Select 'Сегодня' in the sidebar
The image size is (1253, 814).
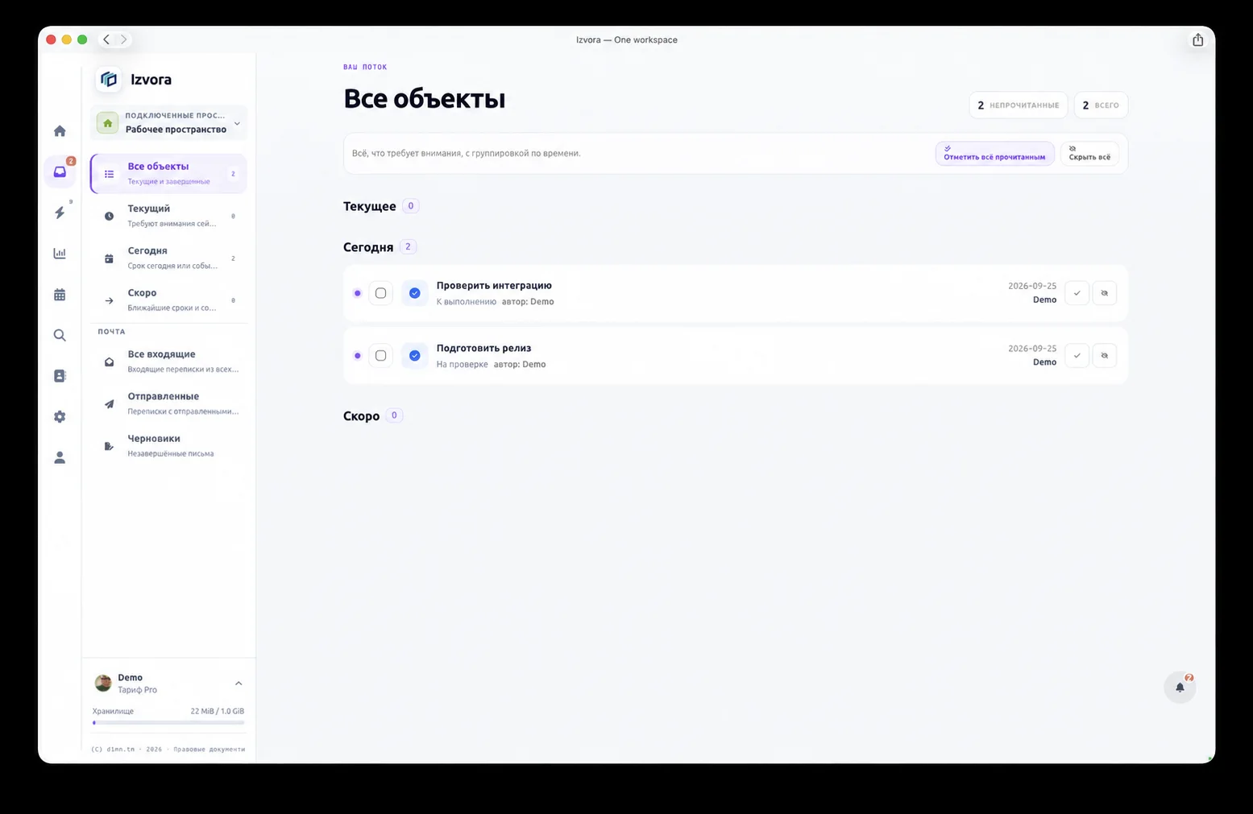click(168, 258)
